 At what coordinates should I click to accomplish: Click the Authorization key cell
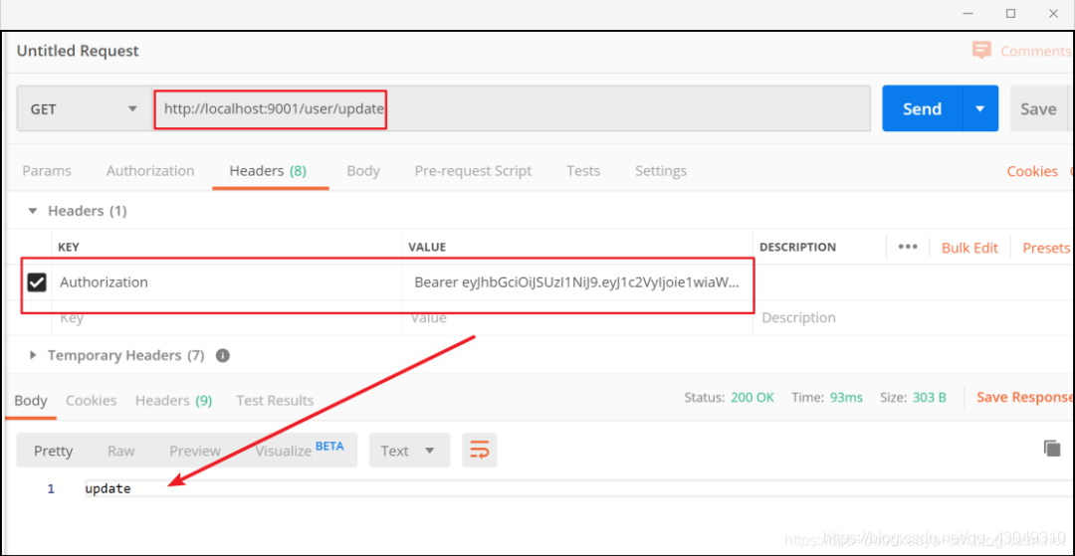tap(227, 282)
